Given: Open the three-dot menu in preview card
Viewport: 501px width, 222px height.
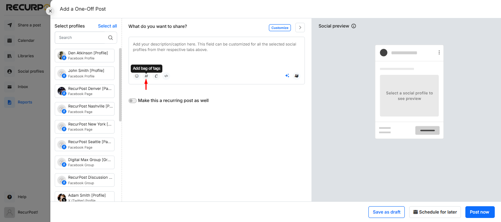Looking at the screenshot, I should (439, 52).
